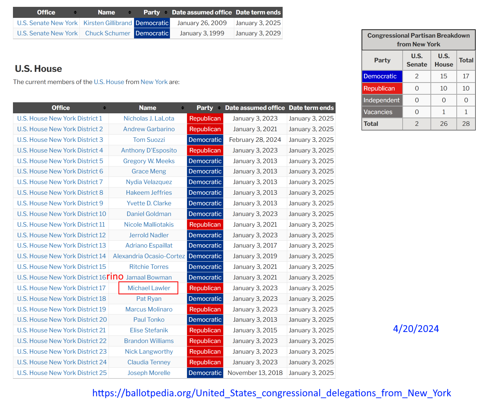483x405 pixels.
Task: Click Independent cell in partisan breakdown table
Action: click(382, 100)
